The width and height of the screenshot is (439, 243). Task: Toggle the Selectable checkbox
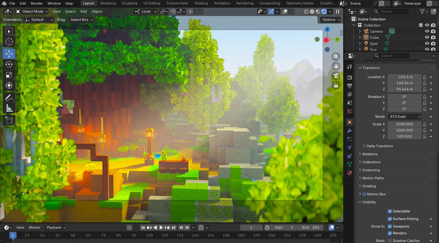(390, 211)
